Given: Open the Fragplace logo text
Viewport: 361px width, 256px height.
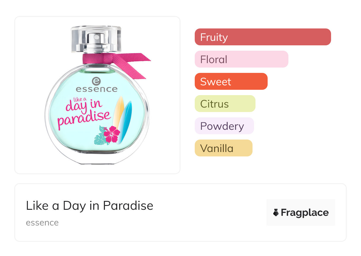Looking at the screenshot, I should 304,213.
